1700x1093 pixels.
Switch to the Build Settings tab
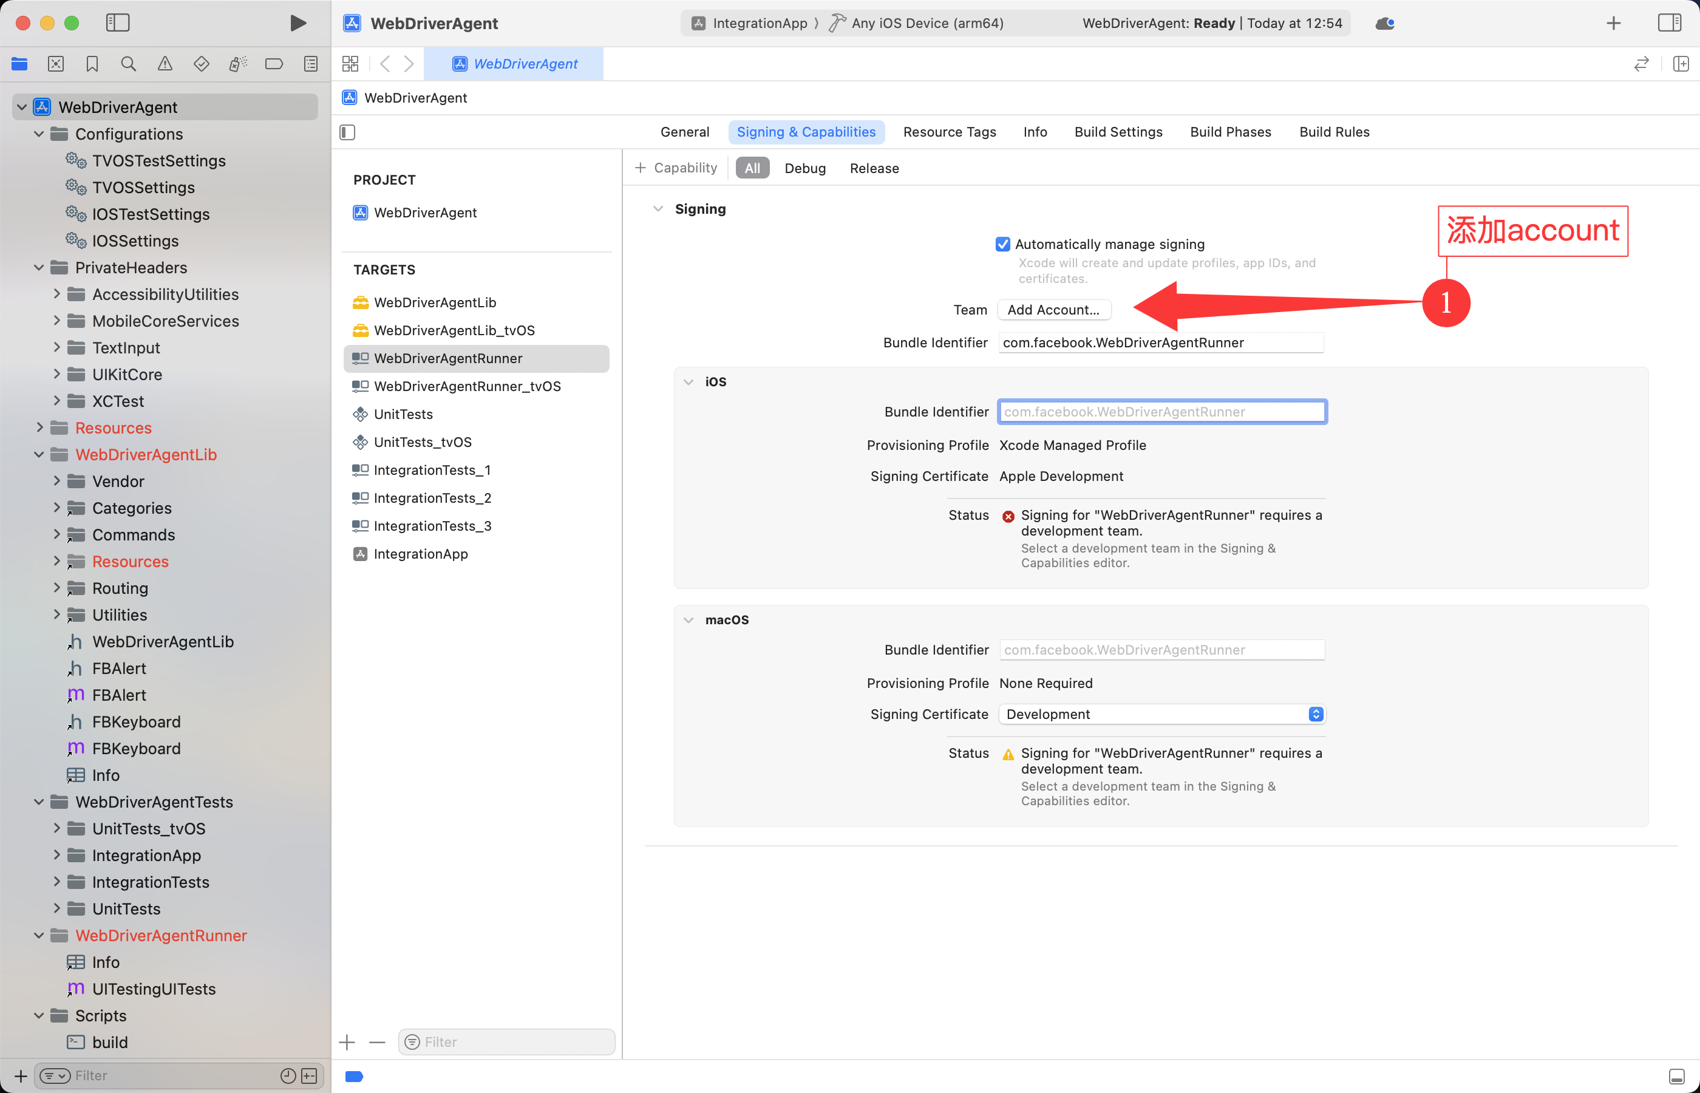click(x=1118, y=132)
